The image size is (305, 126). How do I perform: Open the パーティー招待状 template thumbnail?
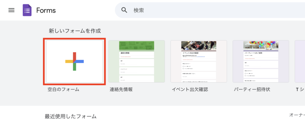(x=261, y=62)
